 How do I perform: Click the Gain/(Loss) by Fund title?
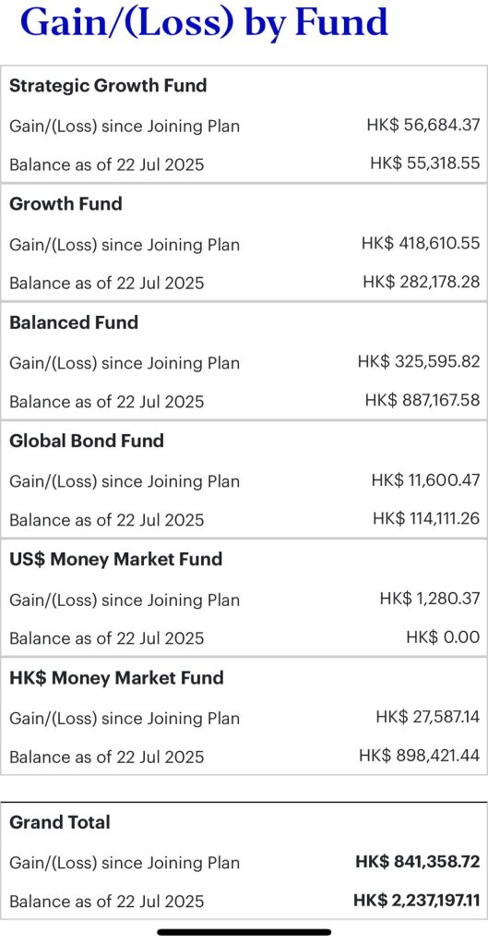(204, 23)
